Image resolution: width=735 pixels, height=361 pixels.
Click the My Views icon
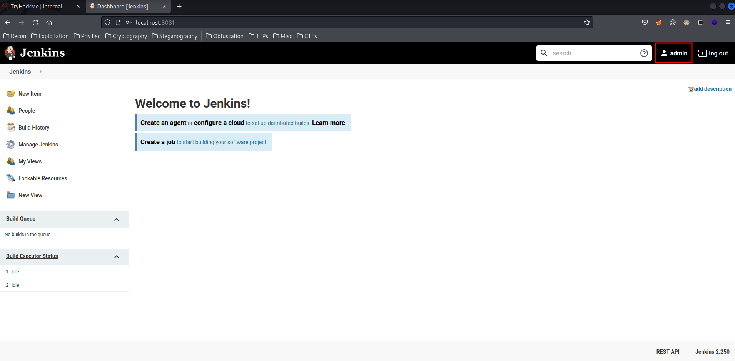click(x=11, y=161)
